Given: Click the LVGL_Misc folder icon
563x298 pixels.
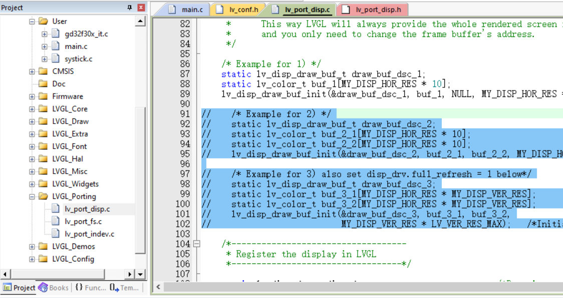Looking at the screenshot, I should point(43,171).
